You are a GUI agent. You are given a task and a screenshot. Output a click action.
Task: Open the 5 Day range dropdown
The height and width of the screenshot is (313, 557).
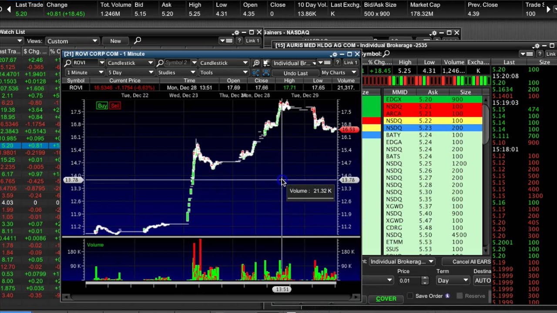pos(131,73)
